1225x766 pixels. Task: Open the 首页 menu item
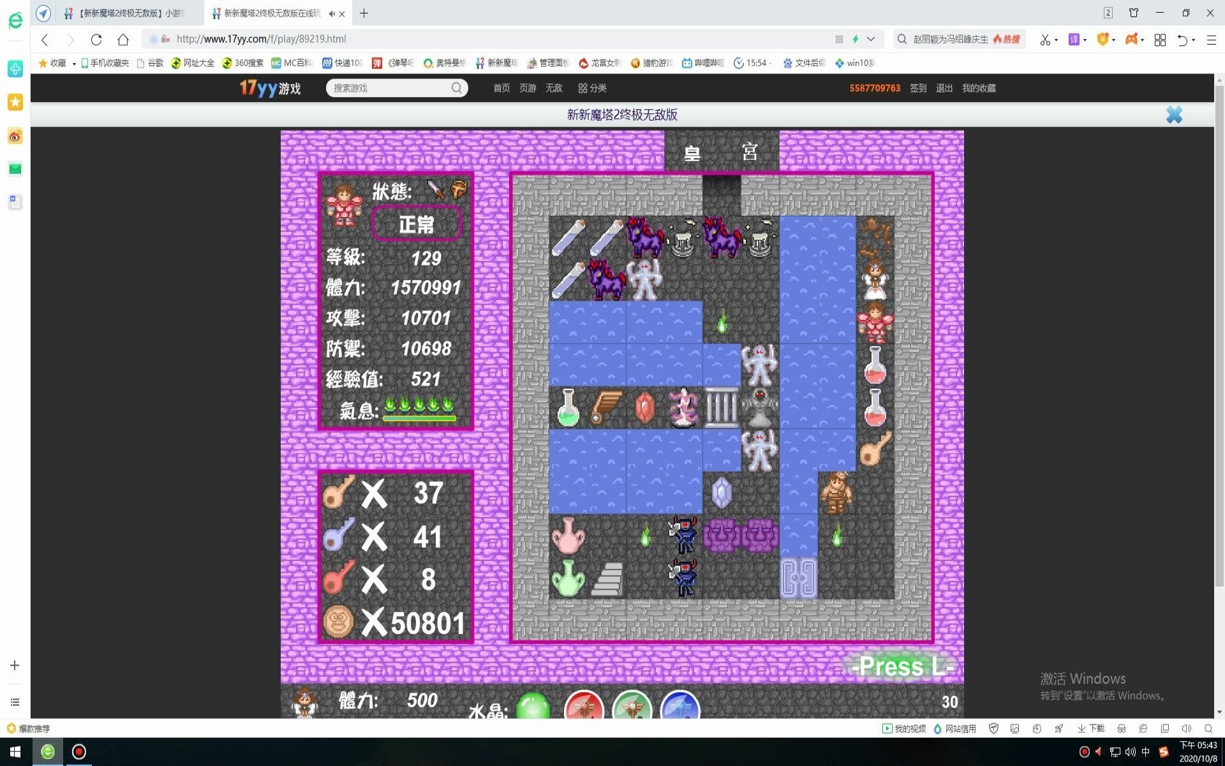click(501, 88)
